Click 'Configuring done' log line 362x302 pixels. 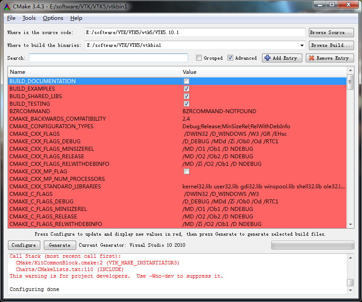pos(35,289)
